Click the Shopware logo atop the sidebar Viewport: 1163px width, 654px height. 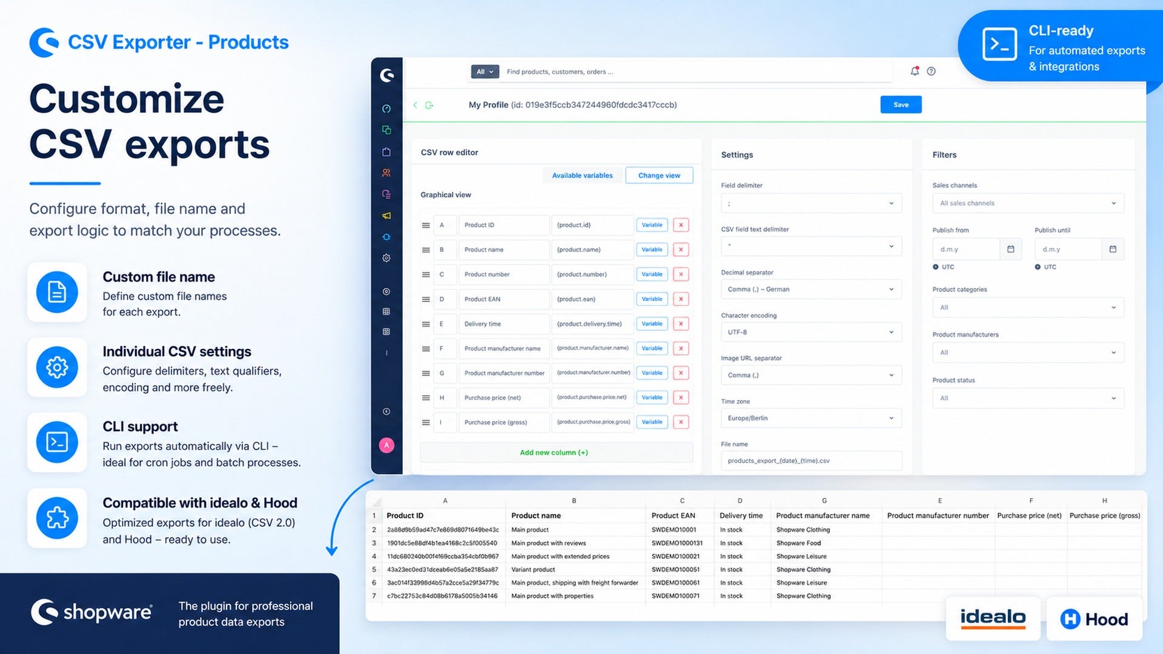387,75
